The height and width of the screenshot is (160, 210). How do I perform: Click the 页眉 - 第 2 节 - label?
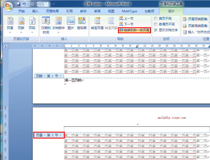coord(49,135)
